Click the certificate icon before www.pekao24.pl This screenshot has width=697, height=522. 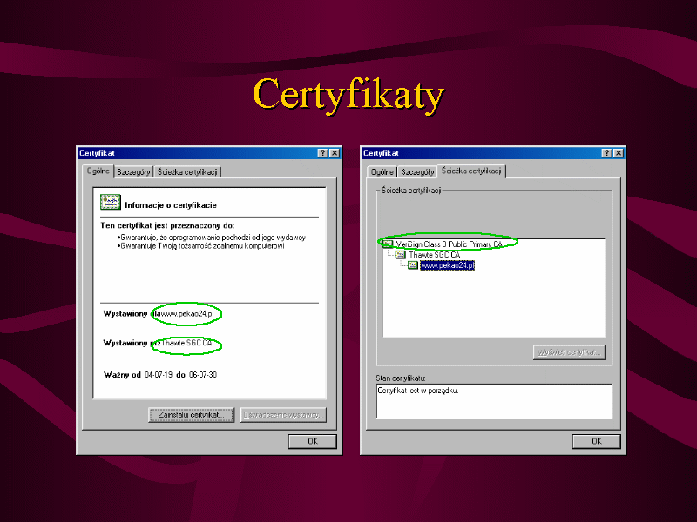pos(413,265)
